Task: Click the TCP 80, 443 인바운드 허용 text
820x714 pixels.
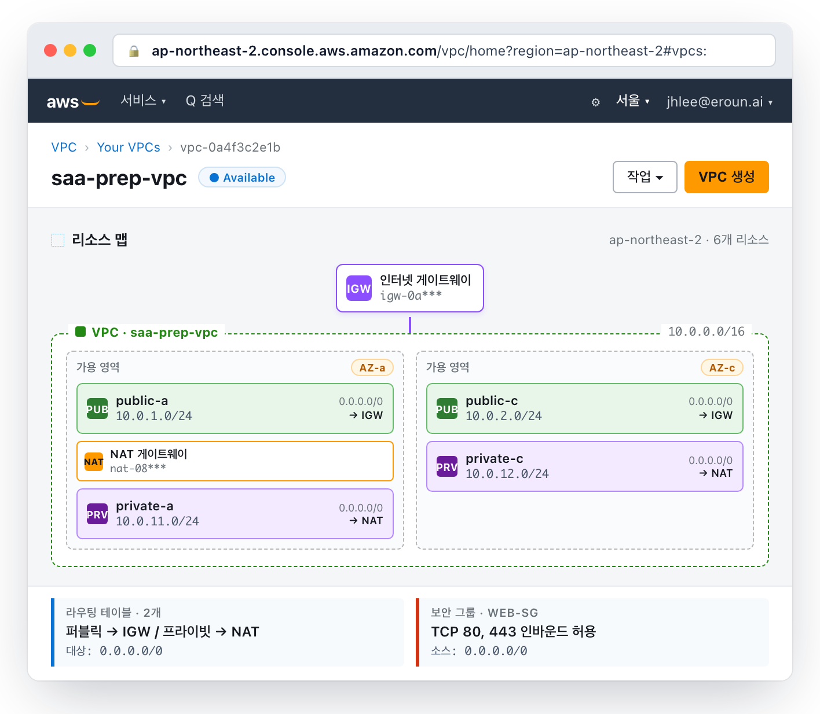Action: coord(514,631)
